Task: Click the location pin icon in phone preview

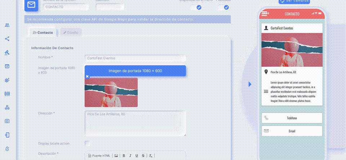Action: coord(266,72)
